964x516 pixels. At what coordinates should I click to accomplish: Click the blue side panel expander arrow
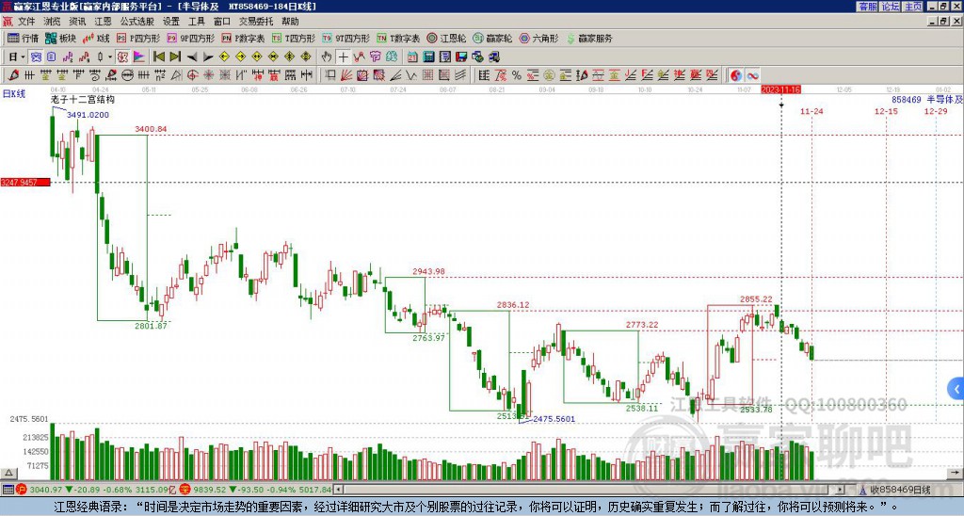click(x=956, y=389)
